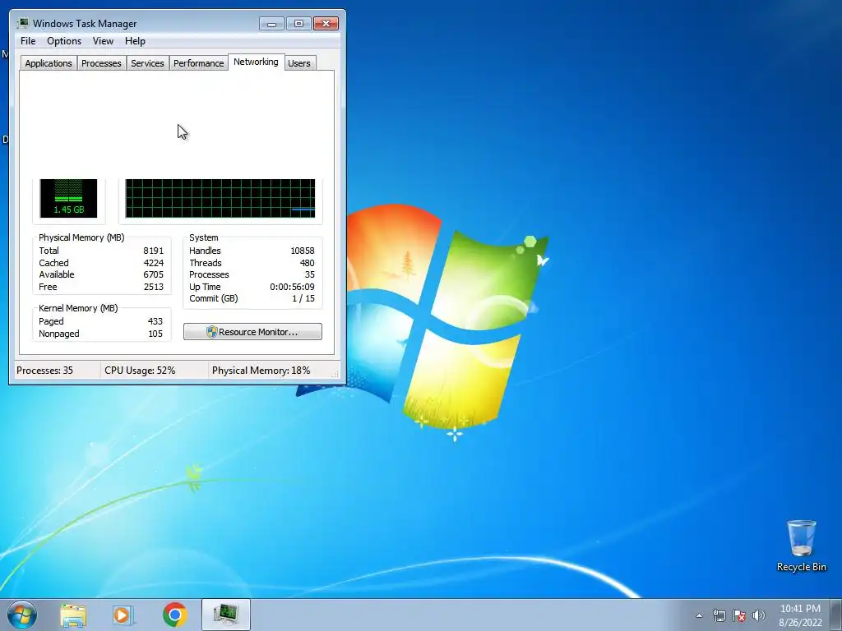842x631 pixels.
Task: Click the 1.45 GB memory meter
Action: click(69, 198)
